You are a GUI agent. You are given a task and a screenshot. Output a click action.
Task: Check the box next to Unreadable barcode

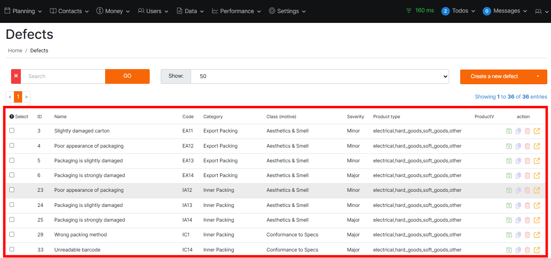[12, 249]
